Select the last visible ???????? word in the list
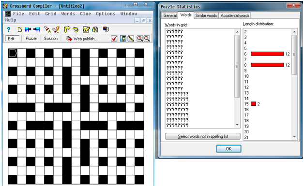 point(177,125)
